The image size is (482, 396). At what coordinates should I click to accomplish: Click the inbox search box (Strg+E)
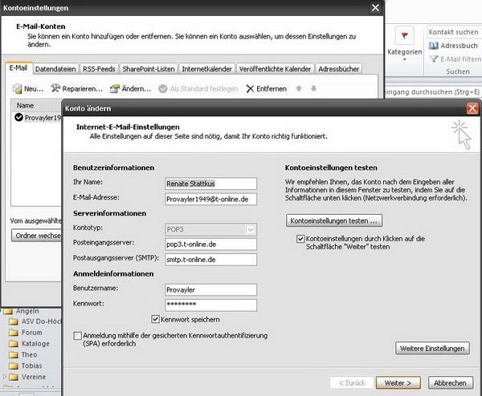432,92
